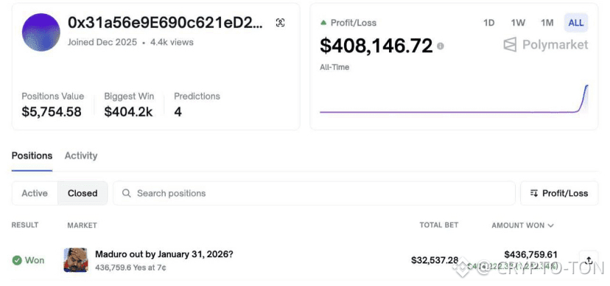Click into the Search positions field
The width and height of the screenshot is (610, 286).
[315, 193]
